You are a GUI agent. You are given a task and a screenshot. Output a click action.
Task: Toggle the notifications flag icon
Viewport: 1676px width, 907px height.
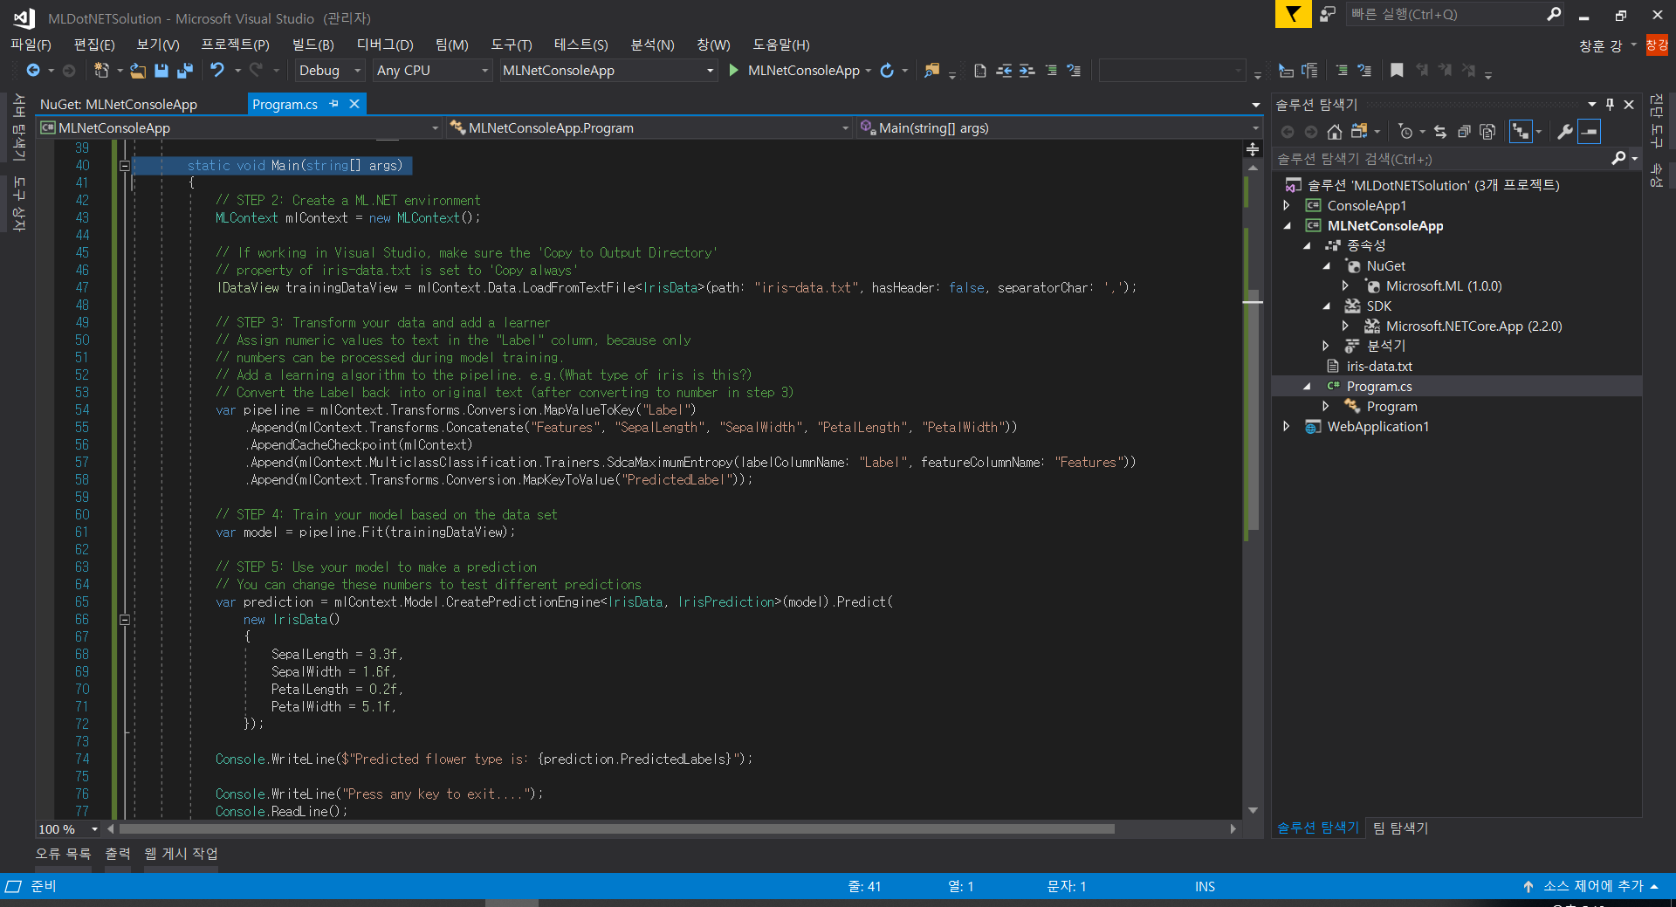tap(1293, 14)
